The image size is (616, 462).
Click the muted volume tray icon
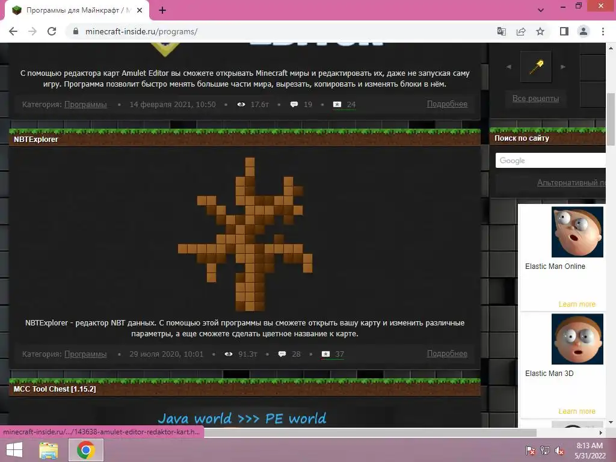[x=559, y=451]
